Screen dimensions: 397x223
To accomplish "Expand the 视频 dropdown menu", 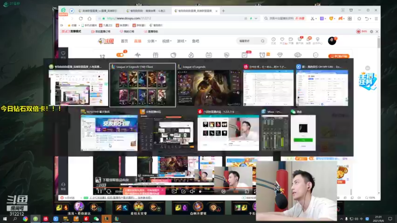I will pyautogui.click(x=167, y=41).
